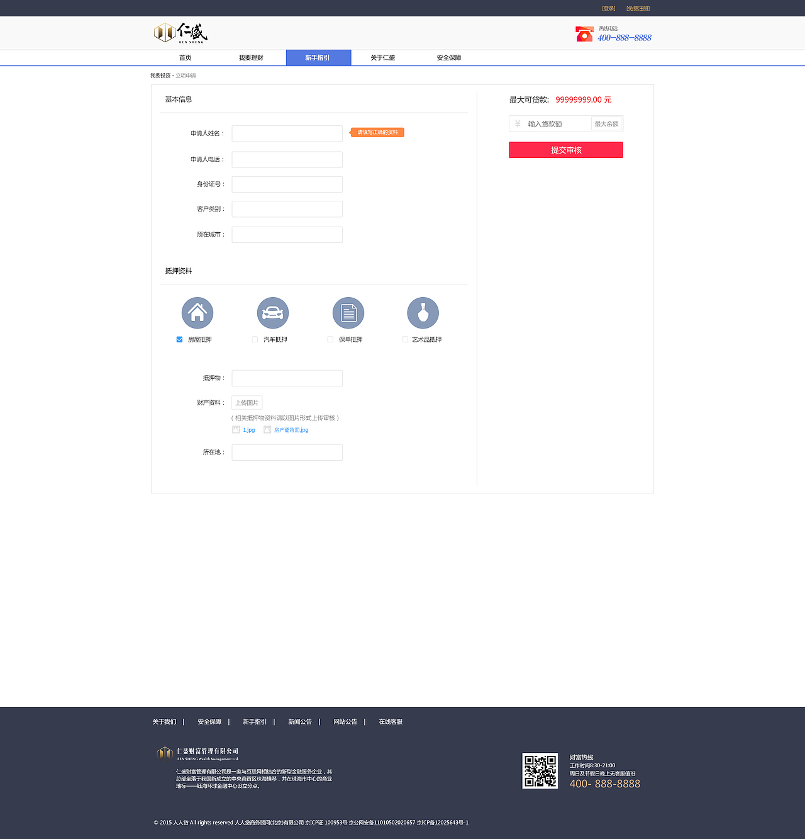Click the 申请人电话 input field
Screen dimensions: 805x839
[287, 160]
